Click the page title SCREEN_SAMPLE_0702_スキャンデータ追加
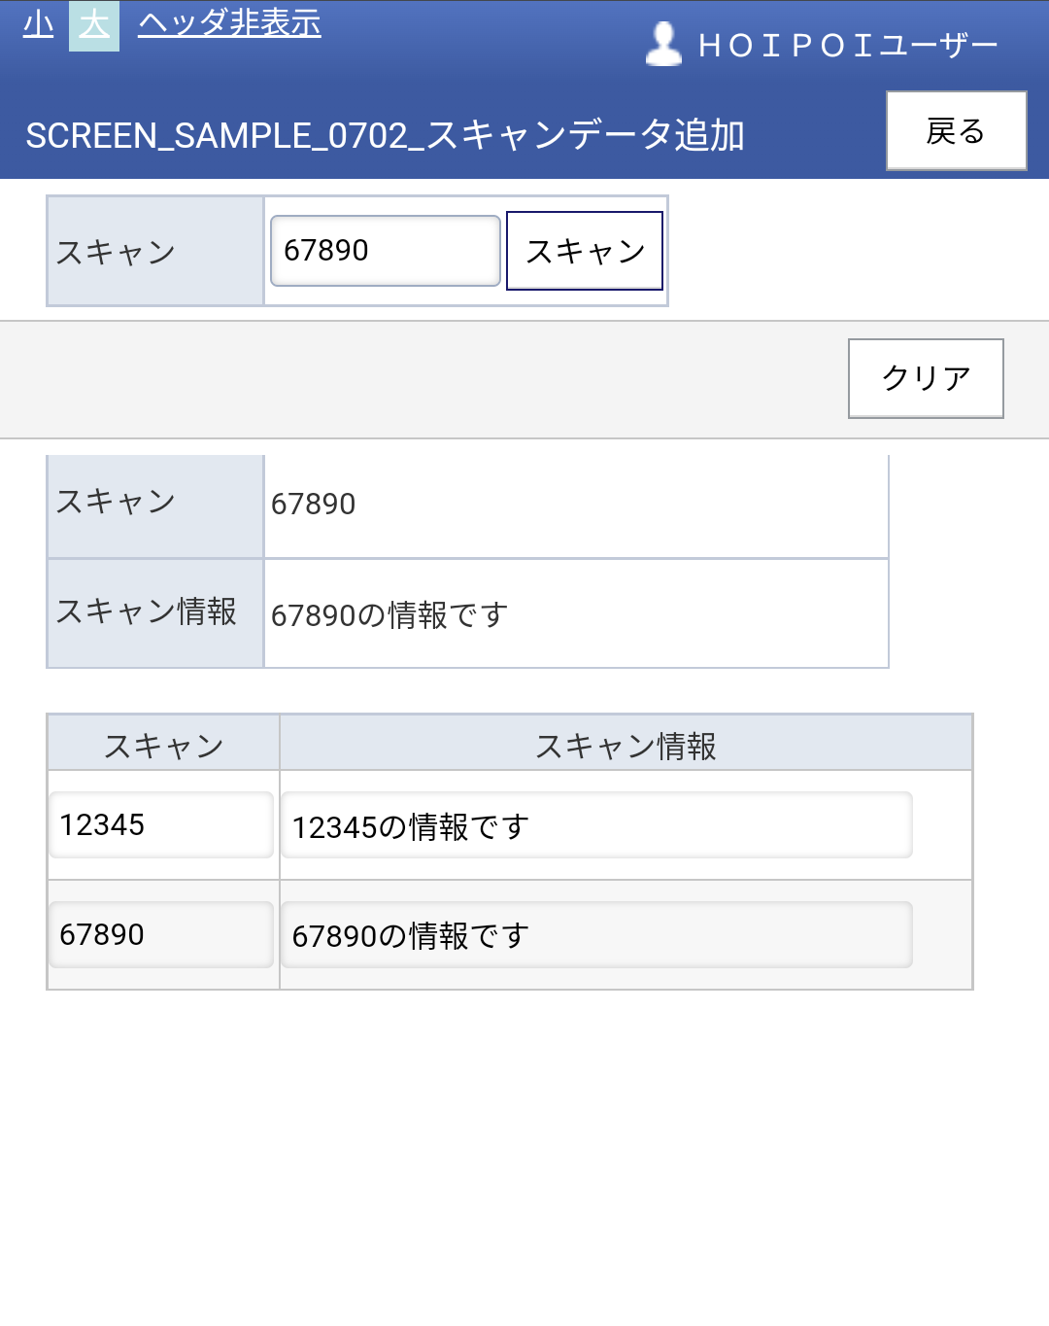1049x1326 pixels. coord(385,135)
